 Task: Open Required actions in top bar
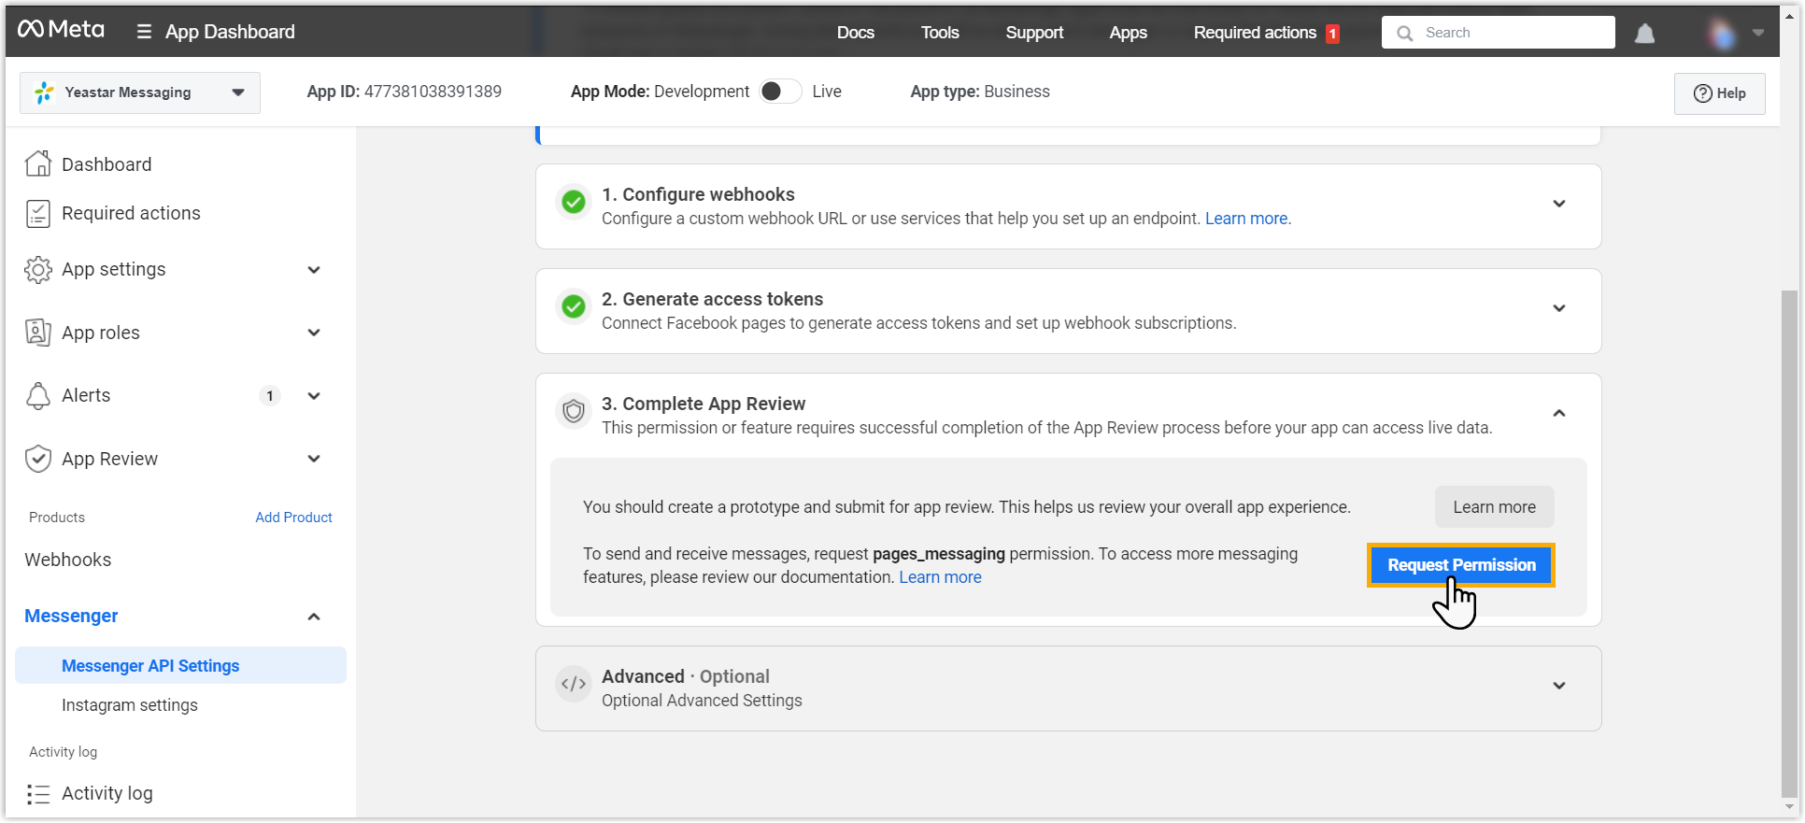1255,33
